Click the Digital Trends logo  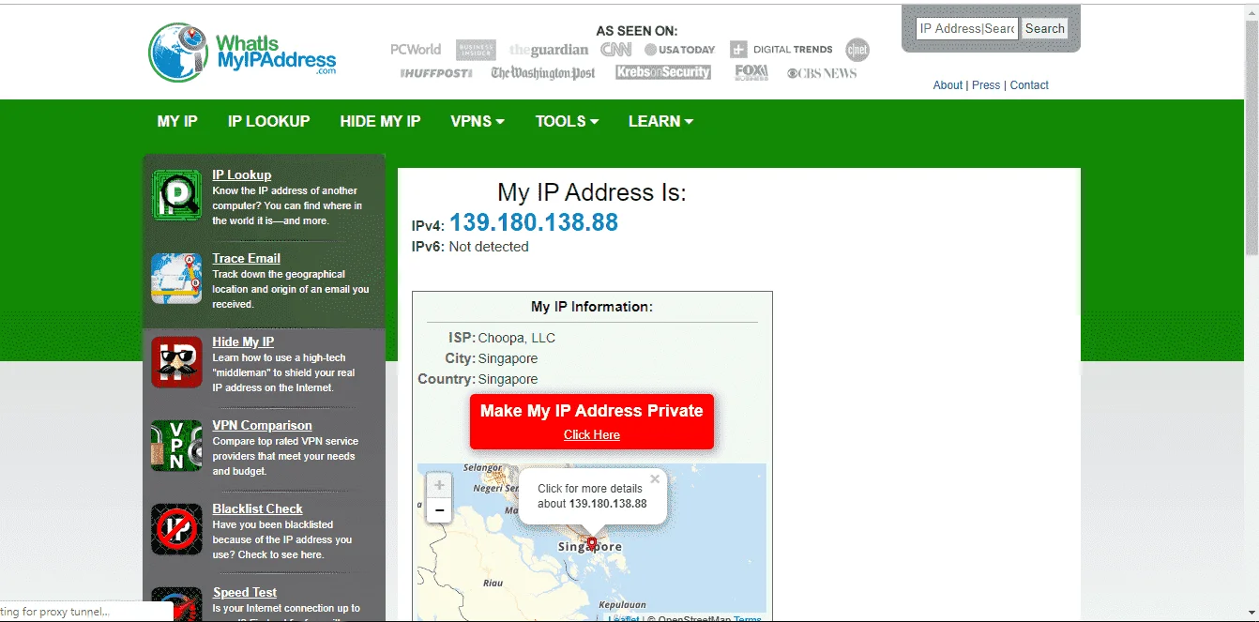tap(781, 49)
